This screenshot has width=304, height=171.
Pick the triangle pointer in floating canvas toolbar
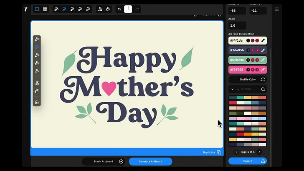[37, 55]
